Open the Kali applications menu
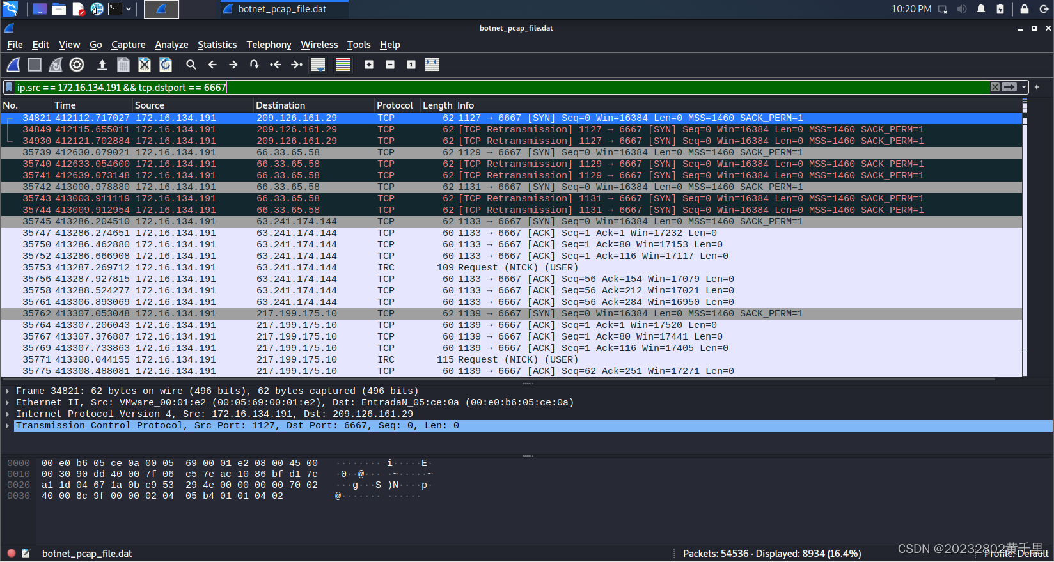 [x=10, y=9]
